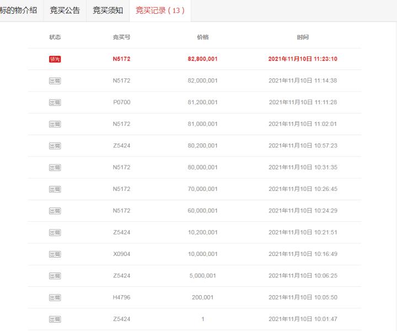This screenshot has height=331, width=397.
Task: Select the price 81,000,001
Action: pyautogui.click(x=202, y=124)
